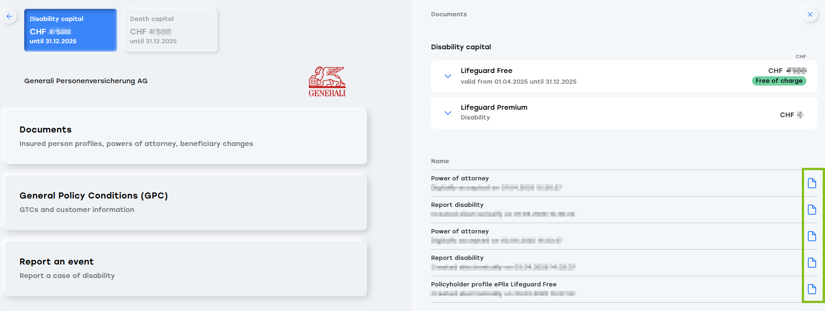Open second Report disability document icon

click(812, 263)
